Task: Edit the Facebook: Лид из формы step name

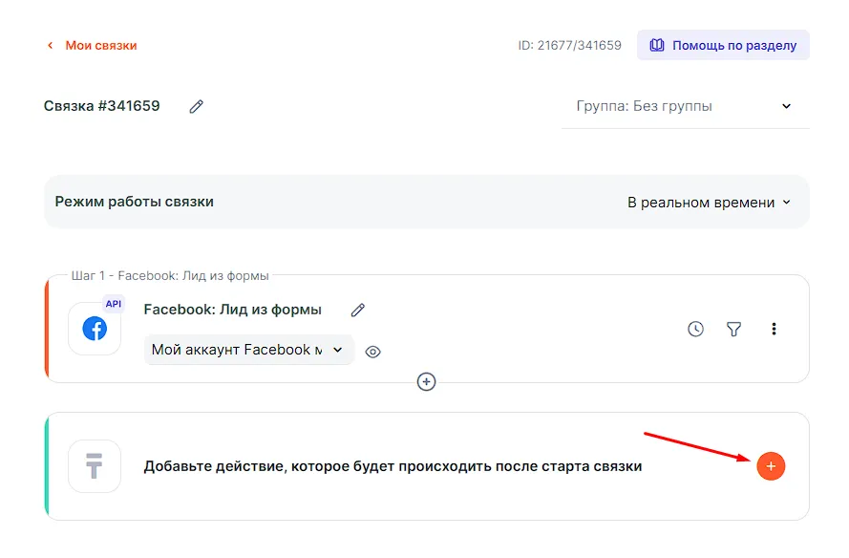Action: [x=358, y=310]
